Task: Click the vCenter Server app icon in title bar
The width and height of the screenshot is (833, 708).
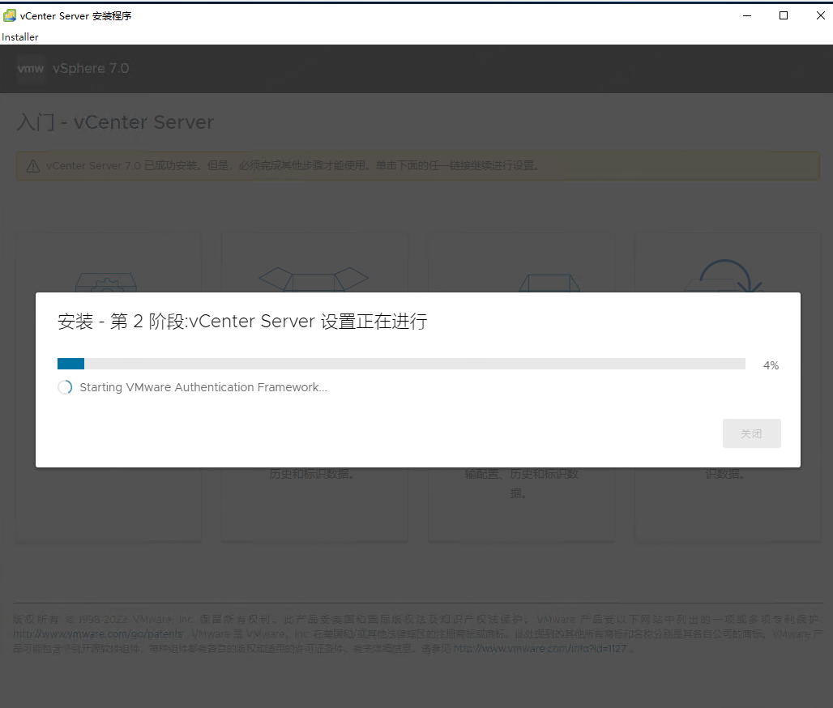Action: tap(10, 16)
